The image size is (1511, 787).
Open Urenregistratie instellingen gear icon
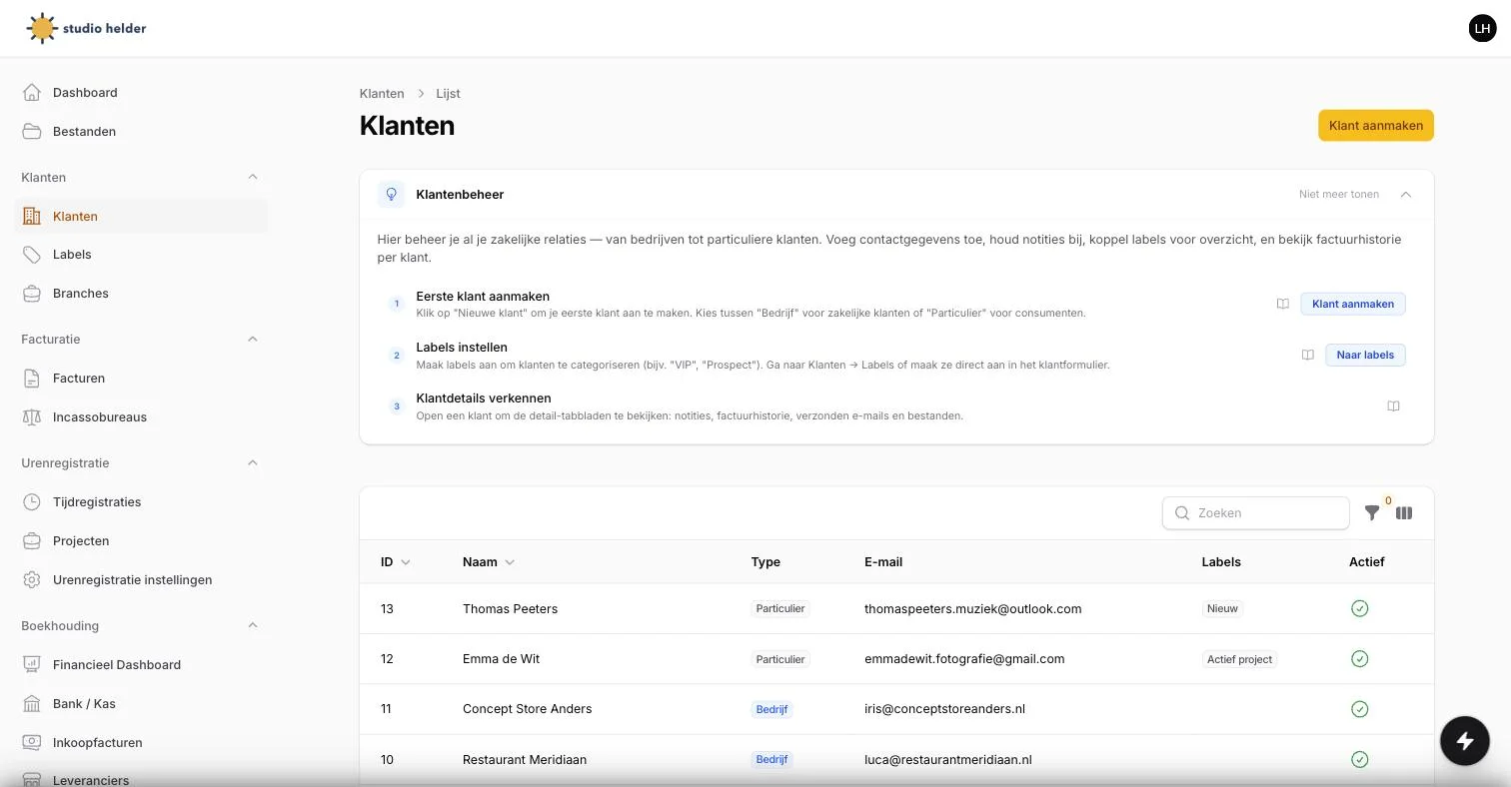pyautogui.click(x=32, y=580)
